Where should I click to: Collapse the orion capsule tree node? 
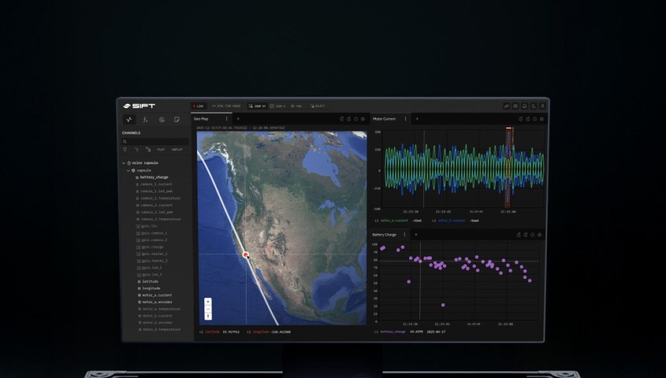point(123,163)
